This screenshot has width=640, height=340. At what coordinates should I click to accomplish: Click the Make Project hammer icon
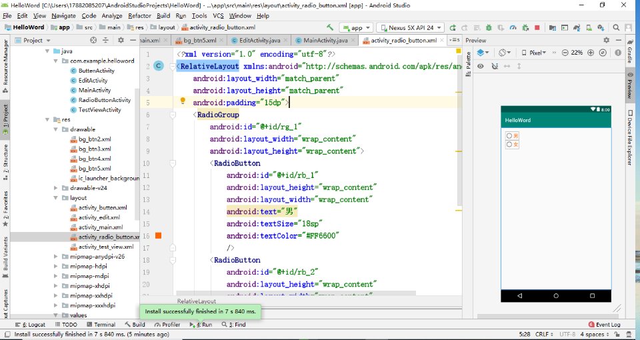(330, 28)
